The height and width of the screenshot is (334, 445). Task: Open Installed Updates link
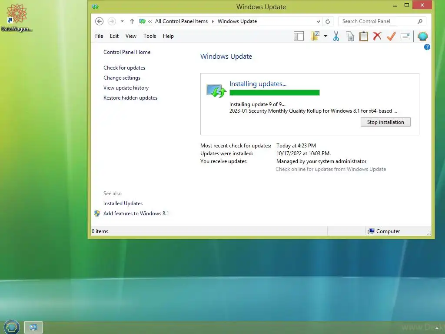click(123, 204)
